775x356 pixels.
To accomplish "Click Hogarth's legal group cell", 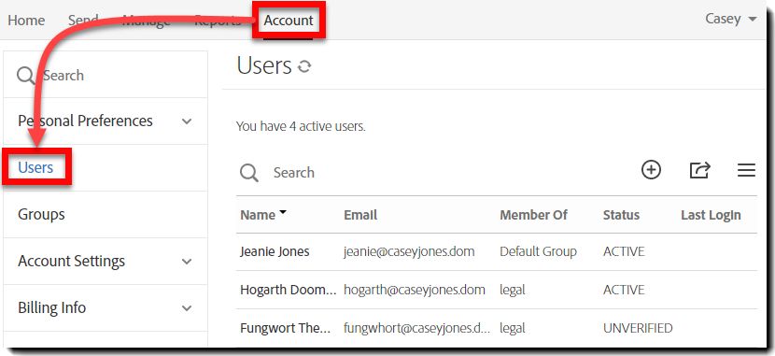I will pyautogui.click(x=512, y=290).
